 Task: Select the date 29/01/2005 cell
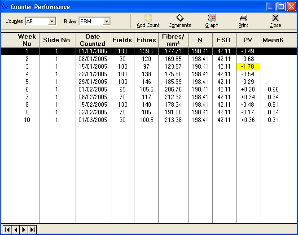coord(93,82)
